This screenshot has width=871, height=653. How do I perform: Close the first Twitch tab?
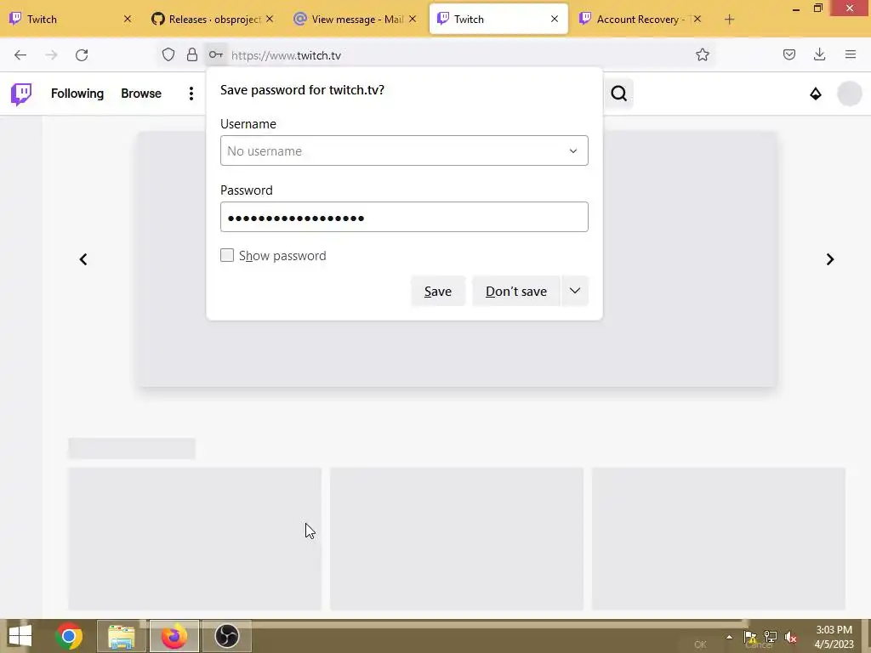pos(128,20)
